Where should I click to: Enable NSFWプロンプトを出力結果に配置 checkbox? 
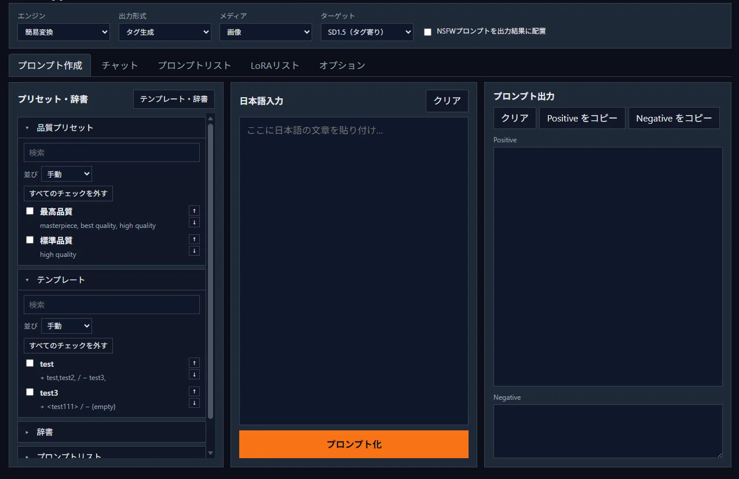(427, 32)
